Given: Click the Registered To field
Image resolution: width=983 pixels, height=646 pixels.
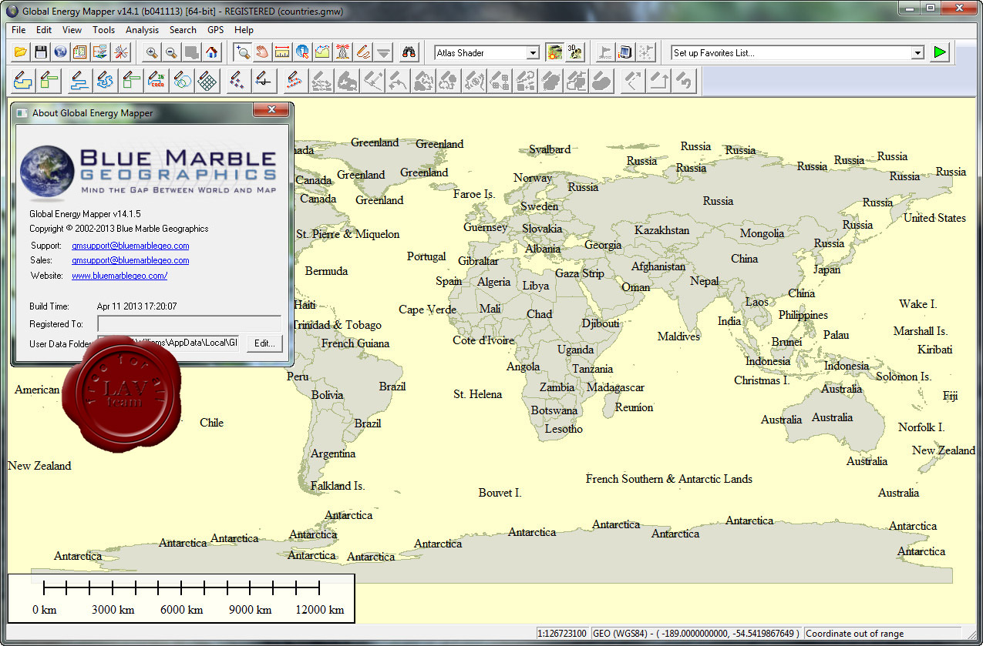Looking at the screenshot, I should pyautogui.click(x=189, y=323).
